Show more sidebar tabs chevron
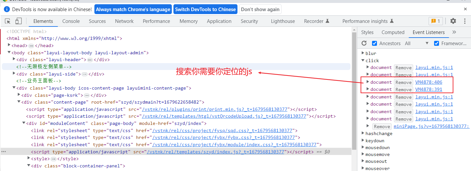The height and width of the screenshot is (171, 471). (x=454, y=32)
